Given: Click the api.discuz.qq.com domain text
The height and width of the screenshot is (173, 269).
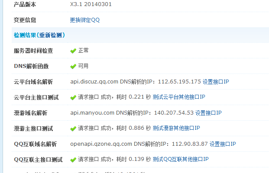Looking at the screenshot, I should pos(94,82).
